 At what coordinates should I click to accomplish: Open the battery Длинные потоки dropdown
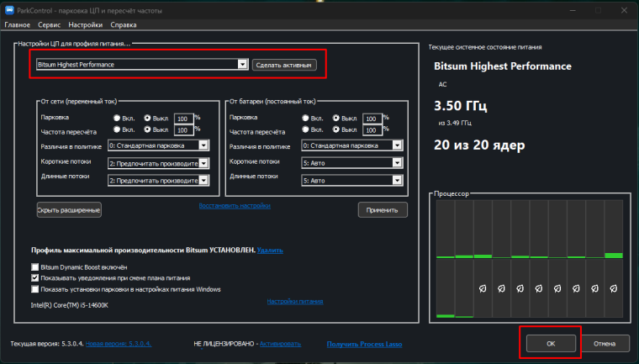(x=352, y=181)
